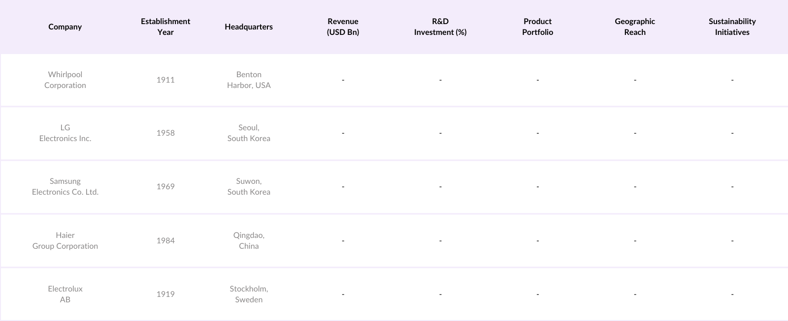Click the Product Portfolio column header
788x321 pixels.
(x=537, y=27)
